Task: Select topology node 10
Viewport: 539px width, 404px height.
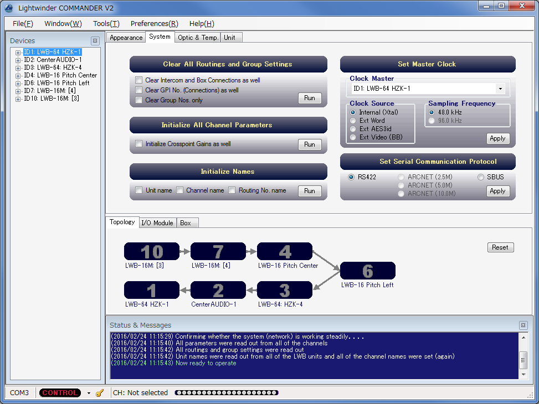Action: pyautogui.click(x=152, y=251)
